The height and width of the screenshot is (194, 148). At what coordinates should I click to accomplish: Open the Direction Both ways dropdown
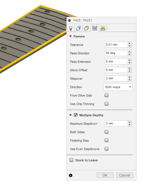(118, 87)
